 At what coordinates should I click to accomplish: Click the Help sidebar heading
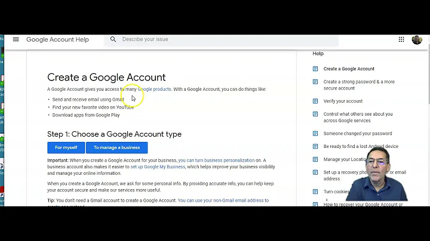[318, 54]
